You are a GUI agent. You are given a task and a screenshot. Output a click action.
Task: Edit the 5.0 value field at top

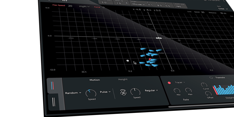[104, 3]
